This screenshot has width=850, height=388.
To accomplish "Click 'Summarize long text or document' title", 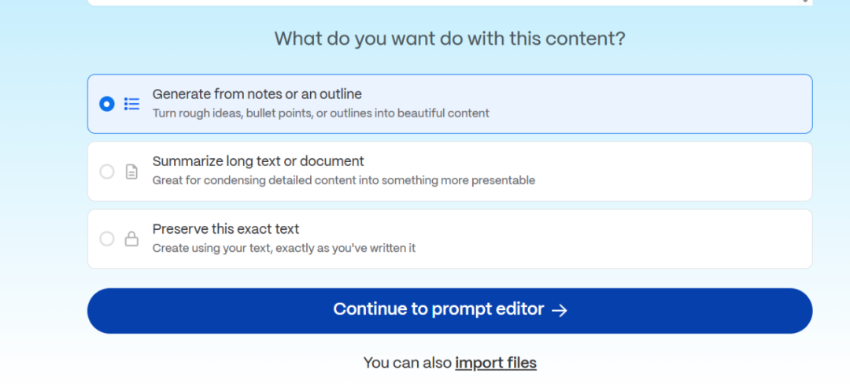I will (x=258, y=161).
